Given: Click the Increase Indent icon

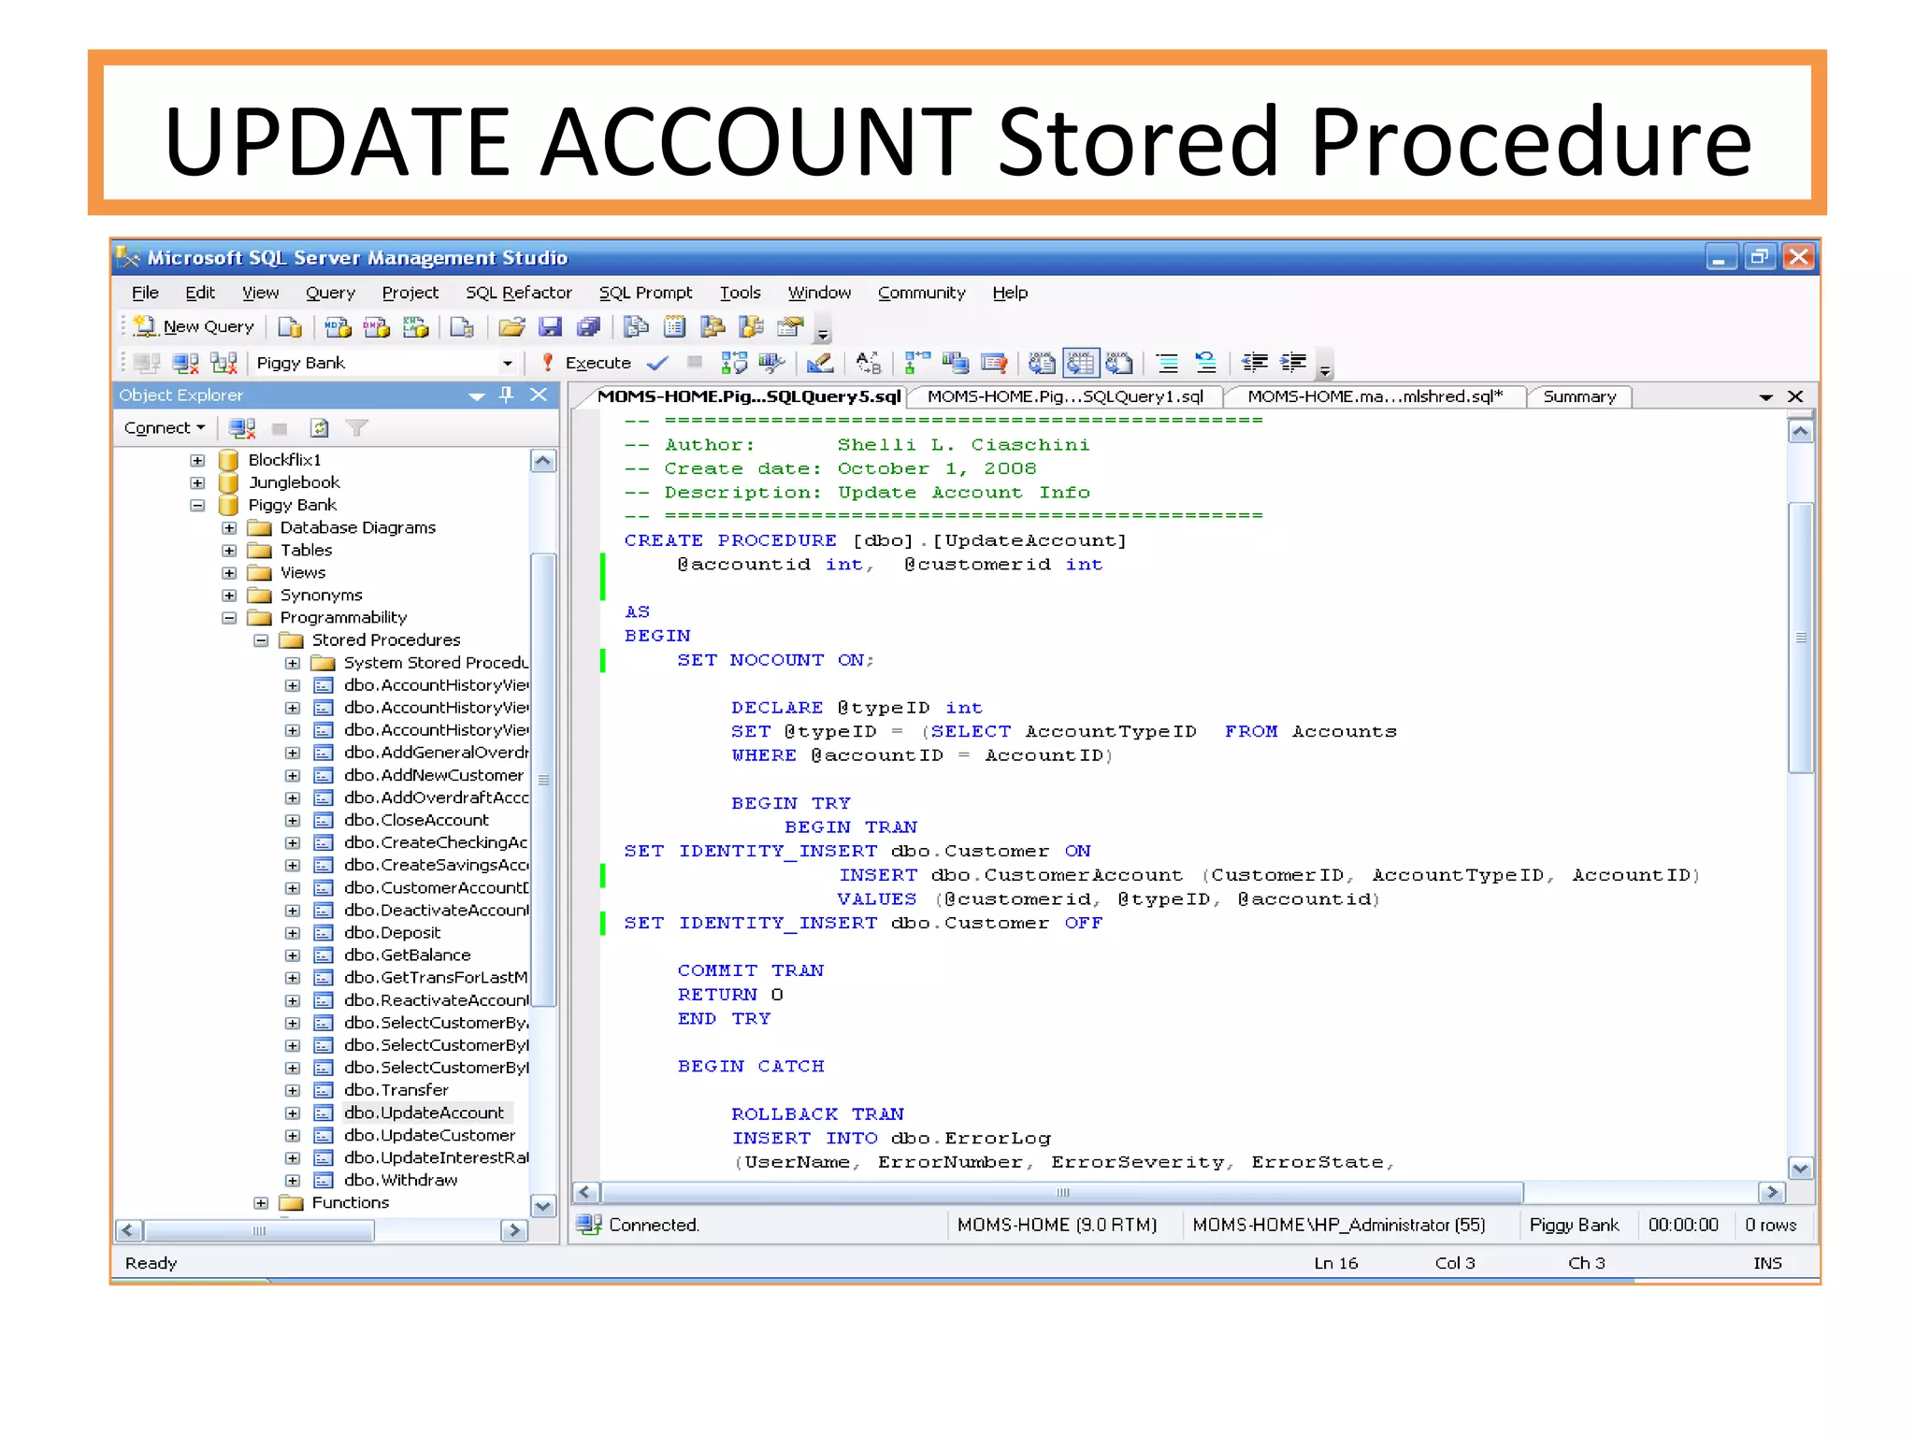Looking at the screenshot, I should (x=1293, y=363).
